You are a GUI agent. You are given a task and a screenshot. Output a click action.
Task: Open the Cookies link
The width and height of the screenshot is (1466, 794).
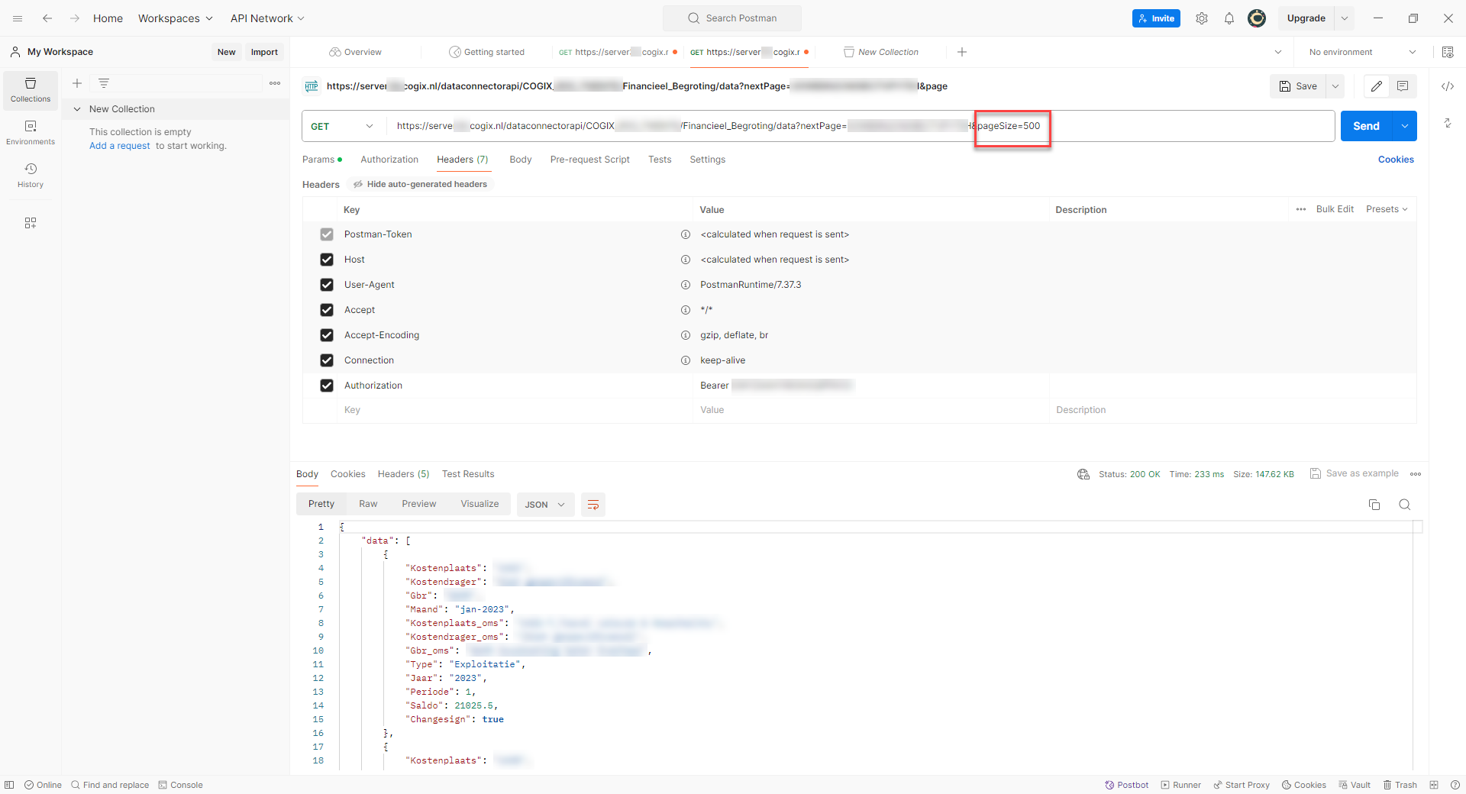1396,160
